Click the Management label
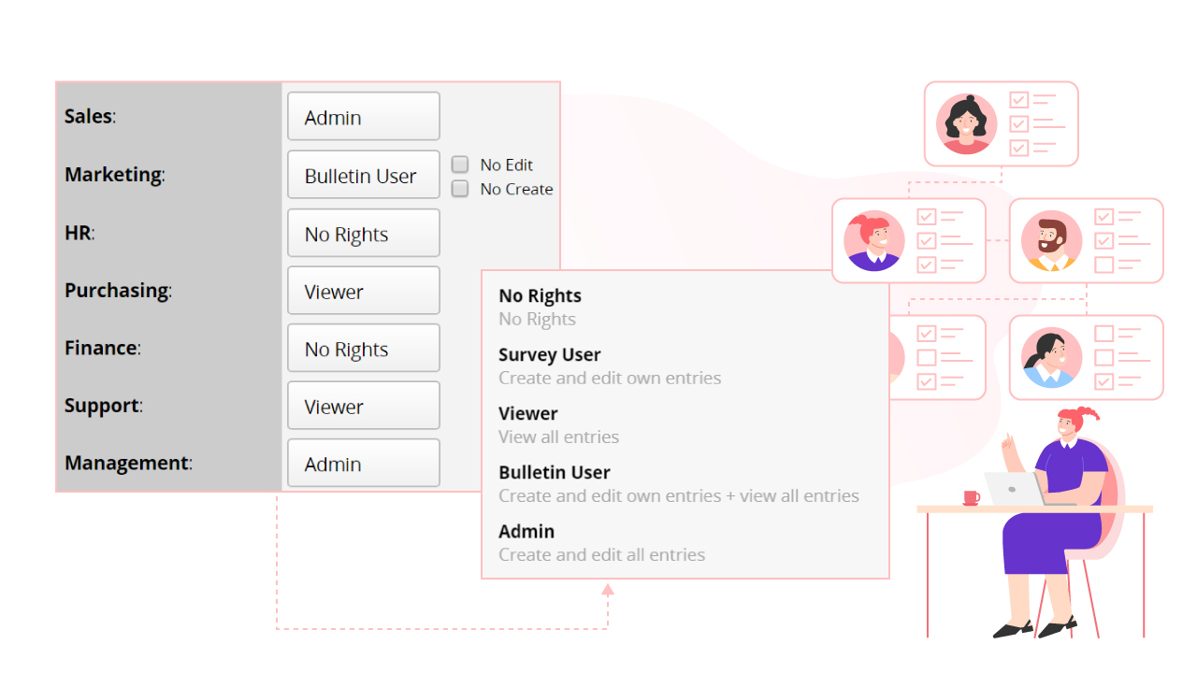 pos(127,463)
